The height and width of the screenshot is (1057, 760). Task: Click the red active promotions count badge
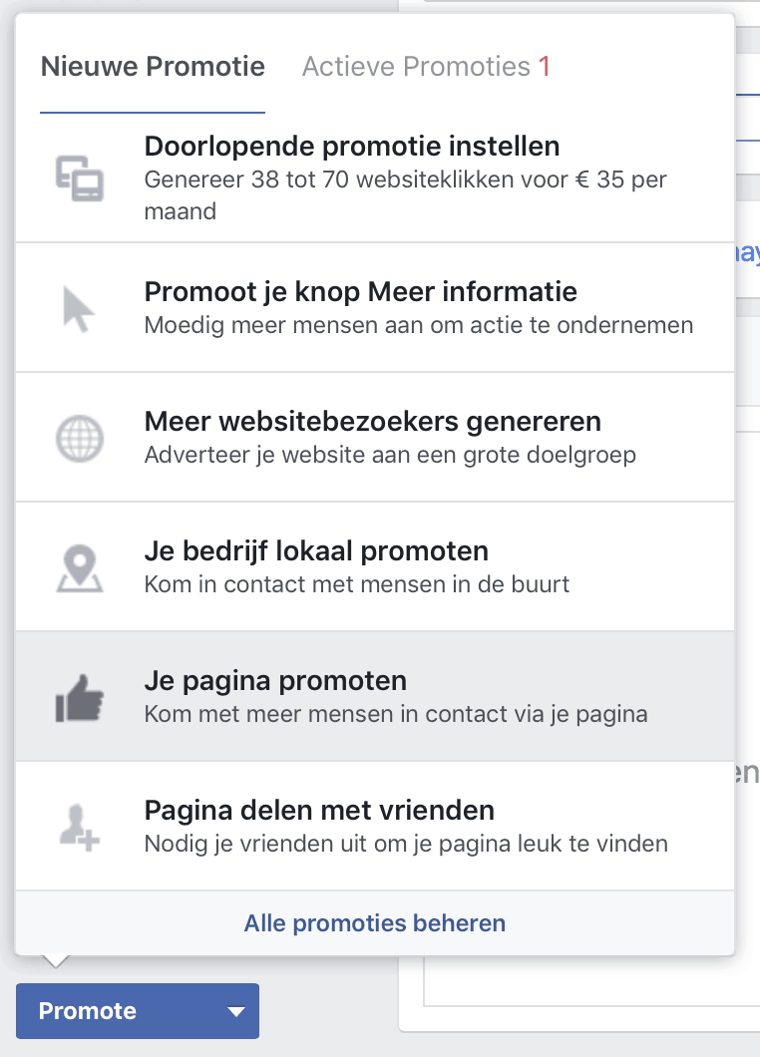(544, 67)
